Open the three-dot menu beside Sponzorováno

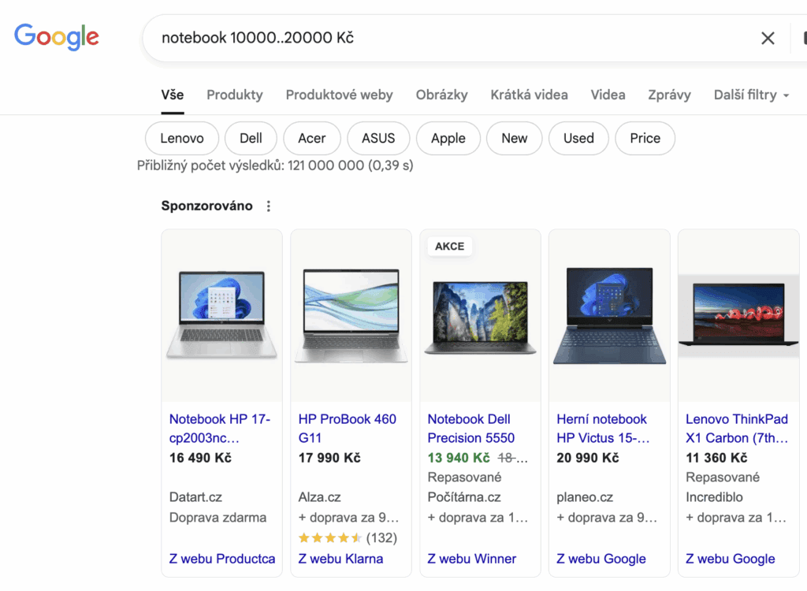(x=268, y=206)
